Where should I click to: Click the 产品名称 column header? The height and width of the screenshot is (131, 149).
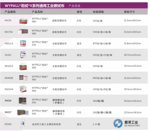[37, 12]
